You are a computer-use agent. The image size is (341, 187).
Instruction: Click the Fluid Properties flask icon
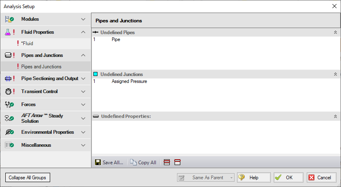pos(8,32)
